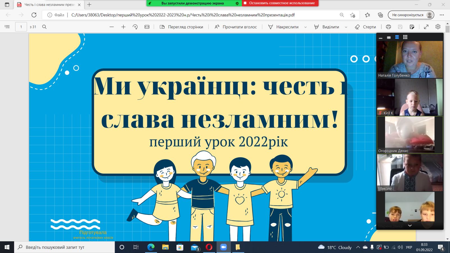Screen dimensions: 450x253
Task: Expand the Highlight (Виділити) options arrow
Action: click(346, 27)
